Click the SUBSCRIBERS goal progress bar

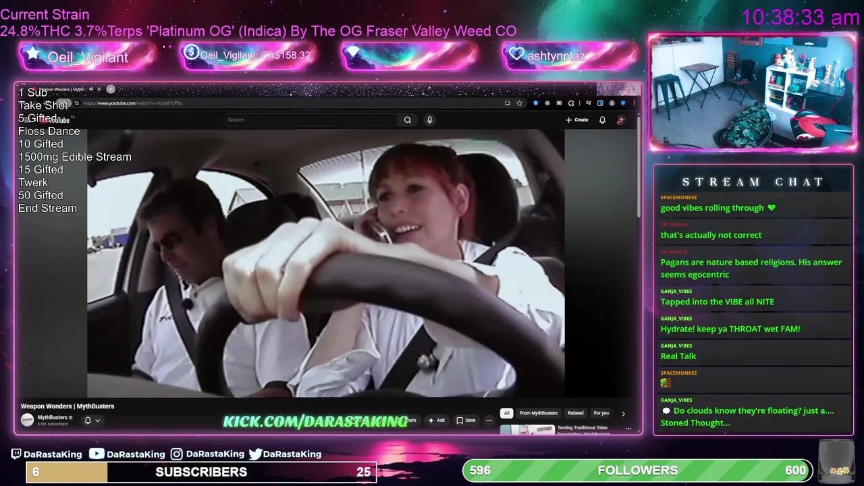201,472
